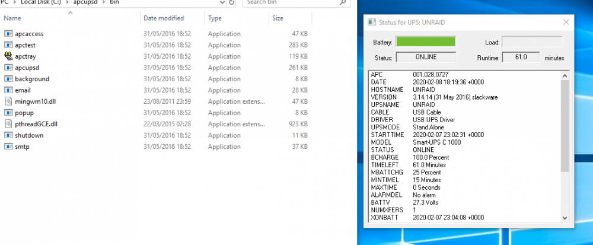Click the status list scroll up arrow
This screenshot has height=245, width=593.
point(565,75)
